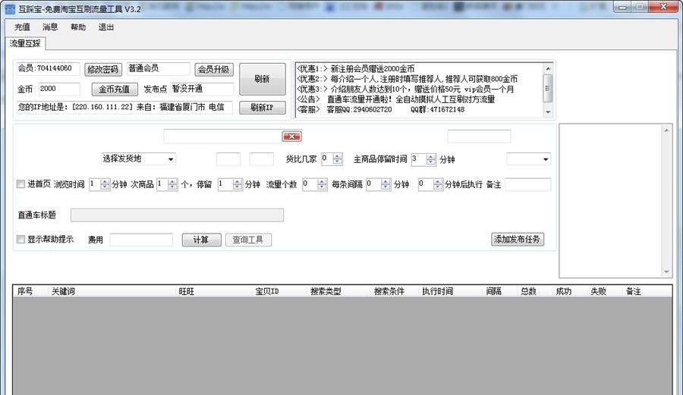Increase the 浏览时间 spinner
The height and width of the screenshot is (395, 683).
(105, 182)
